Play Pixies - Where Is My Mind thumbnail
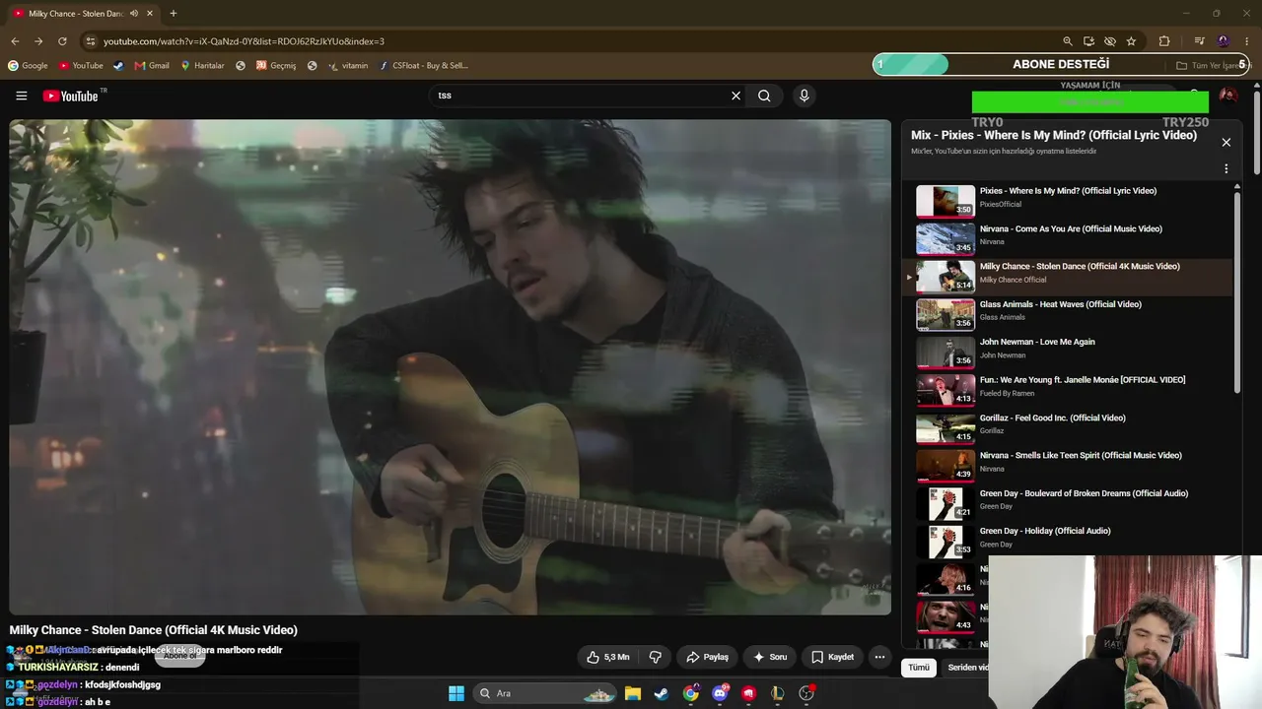The height and width of the screenshot is (709, 1262). (946, 201)
